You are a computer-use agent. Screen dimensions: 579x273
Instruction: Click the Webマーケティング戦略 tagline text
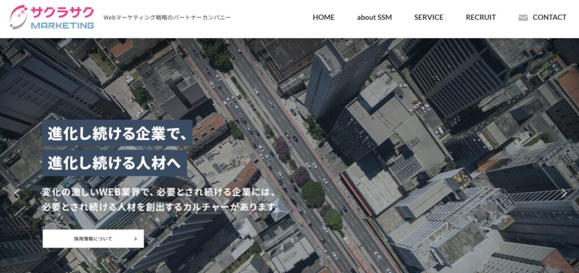coord(167,18)
